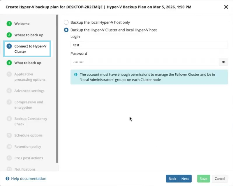Screen dimensions: 233x186
Task: Click the step 1 Welcome circle icon
Action: (x=9, y=24)
